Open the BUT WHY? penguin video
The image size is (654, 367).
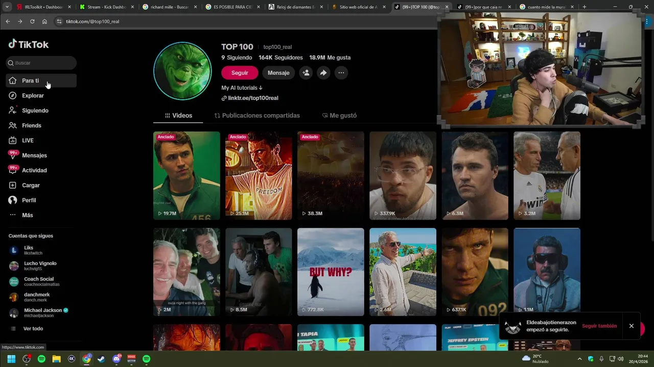coord(331,272)
